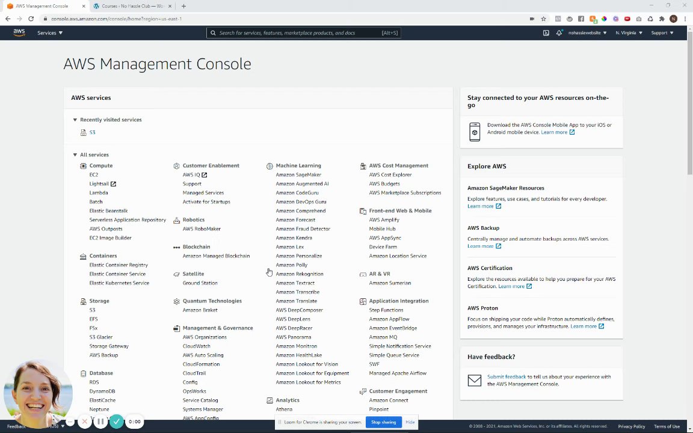This screenshot has height=433, width=693.
Task: Collapse the Recently visited services section
Action: coord(75,120)
